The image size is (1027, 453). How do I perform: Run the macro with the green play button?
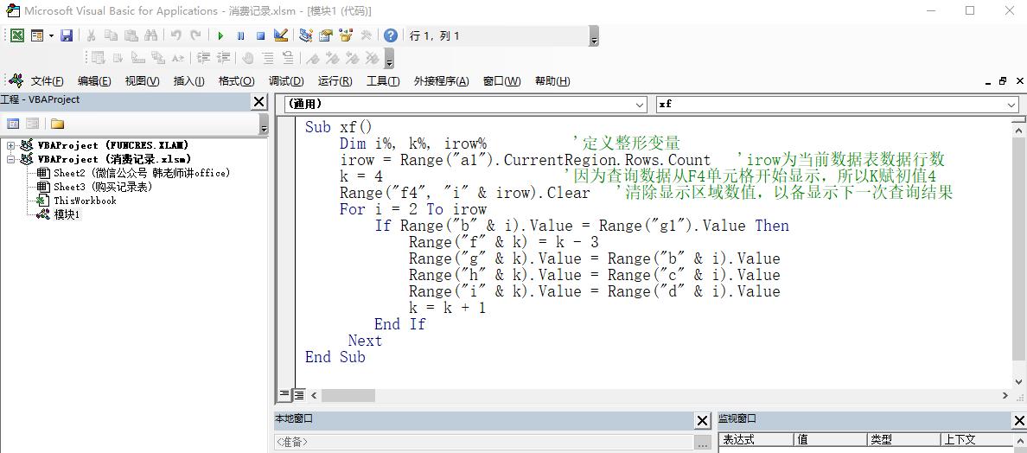point(220,35)
